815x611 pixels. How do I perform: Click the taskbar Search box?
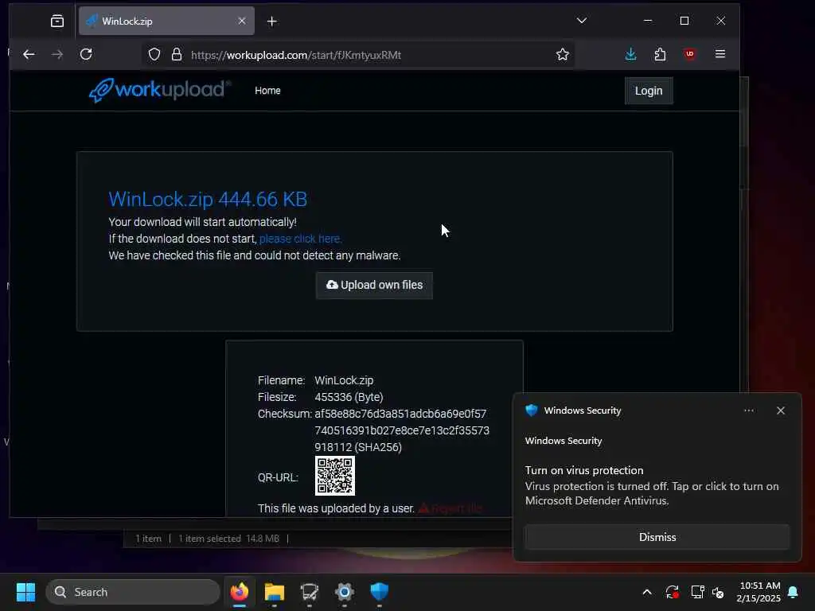tap(133, 592)
